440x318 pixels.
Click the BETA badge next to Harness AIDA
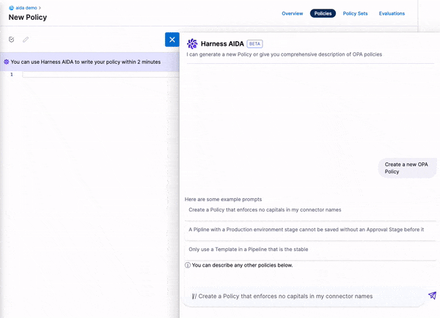point(254,44)
